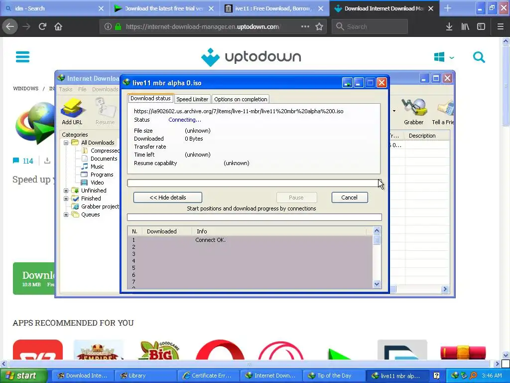Switch to the 'idm - Search' tab
The image size is (510, 383).
pos(55,8)
